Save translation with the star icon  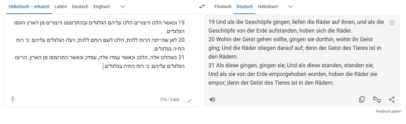point(392,23)
